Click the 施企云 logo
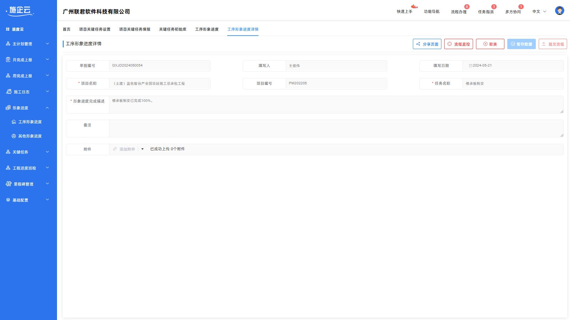This screenshot has width=570, height=320. (20, 11)
